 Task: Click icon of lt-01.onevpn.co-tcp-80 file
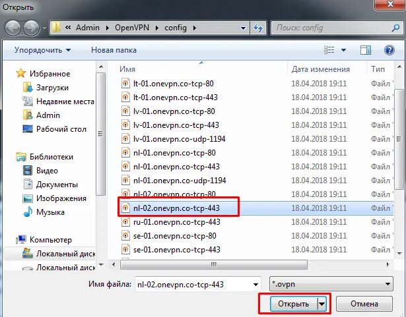click(x=125, y=83)
